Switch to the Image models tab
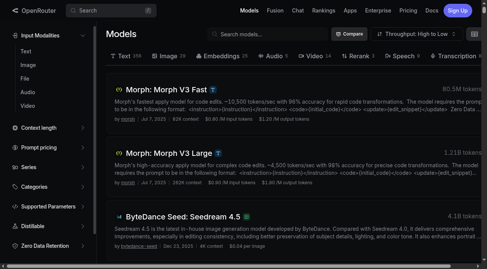 coord(169,56)
